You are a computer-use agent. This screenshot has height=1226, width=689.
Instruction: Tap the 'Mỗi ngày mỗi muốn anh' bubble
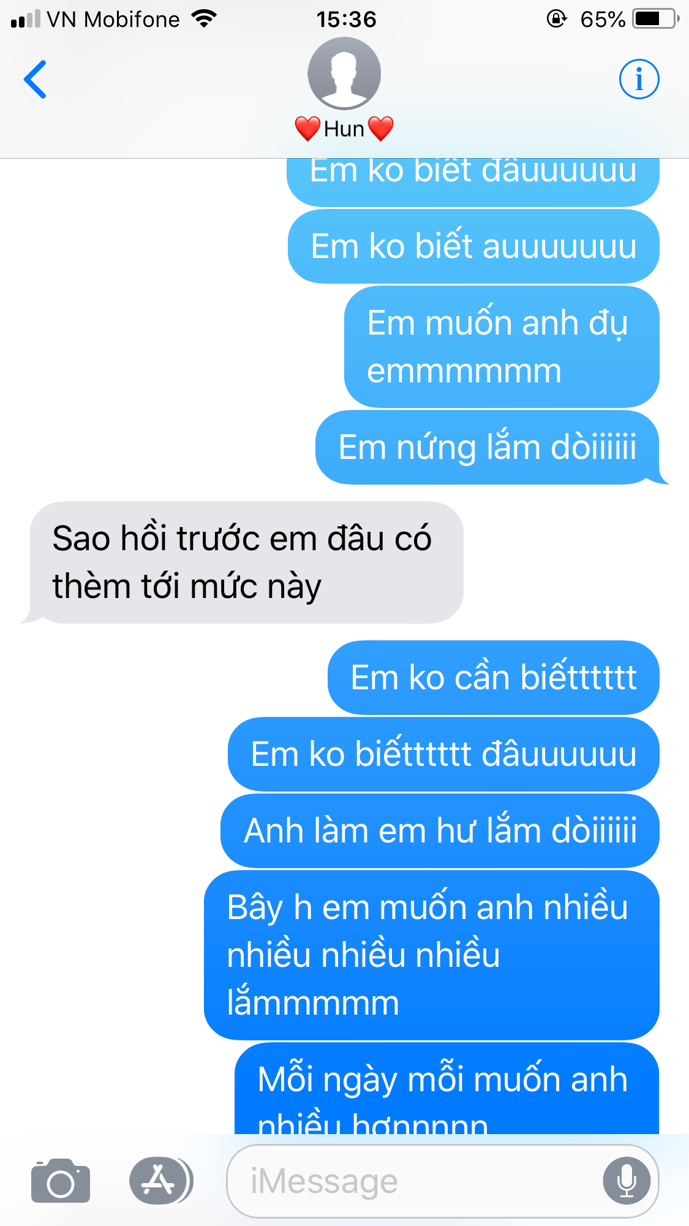[447, 1089]
